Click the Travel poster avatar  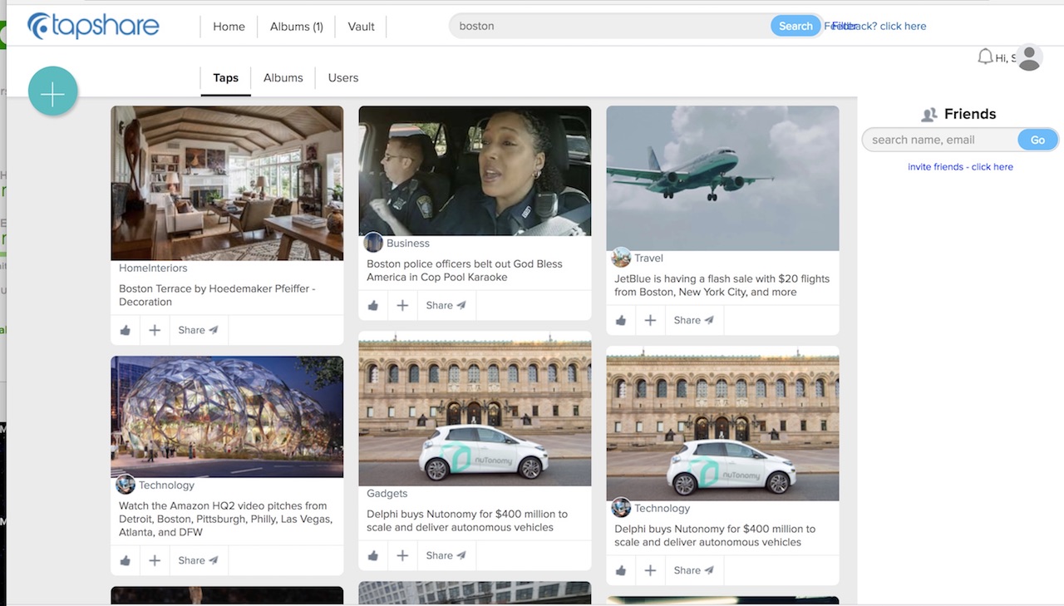(621, 258)
